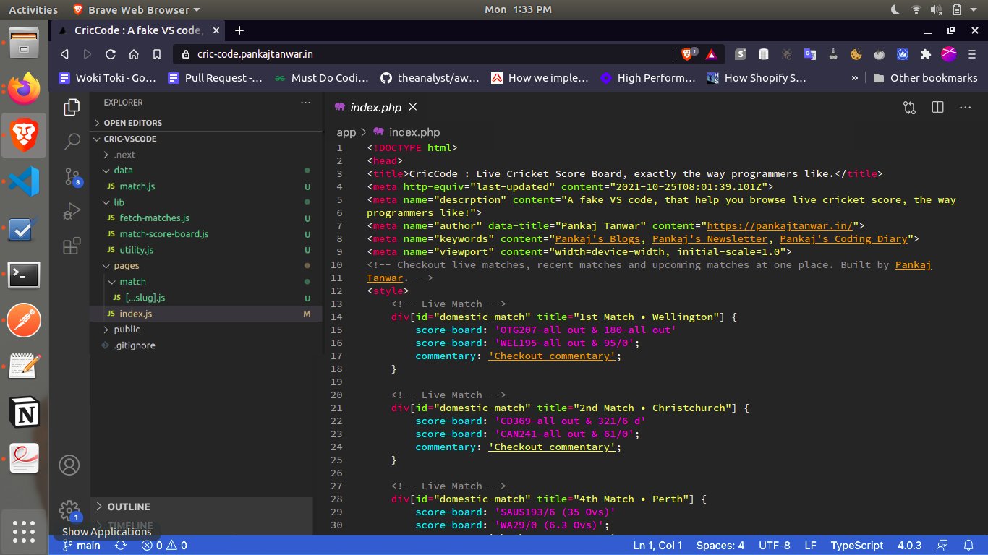988x555 pixels.
Task: Open notifications bell in status bar
Action: tap(968, 546)
